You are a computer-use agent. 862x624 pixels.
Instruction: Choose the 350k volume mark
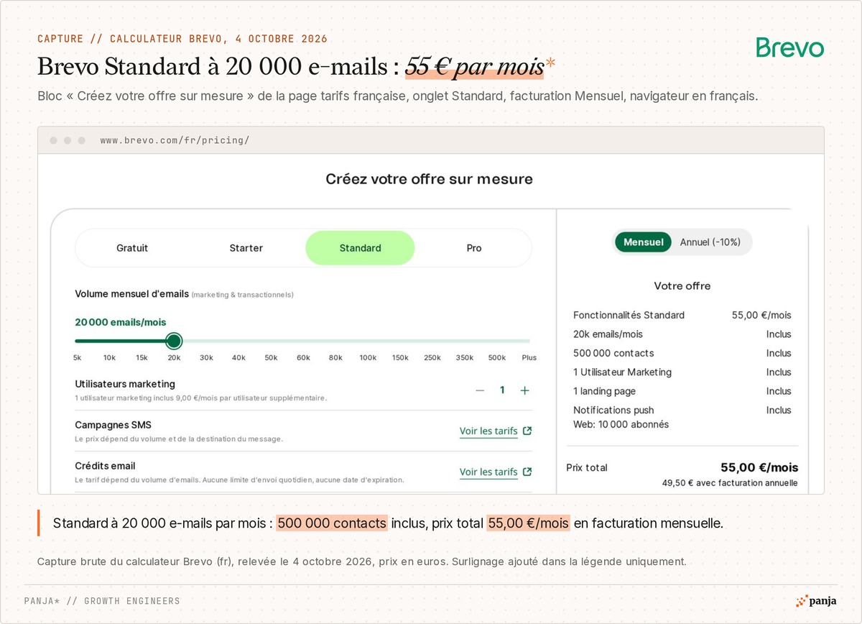pos(465,357)
